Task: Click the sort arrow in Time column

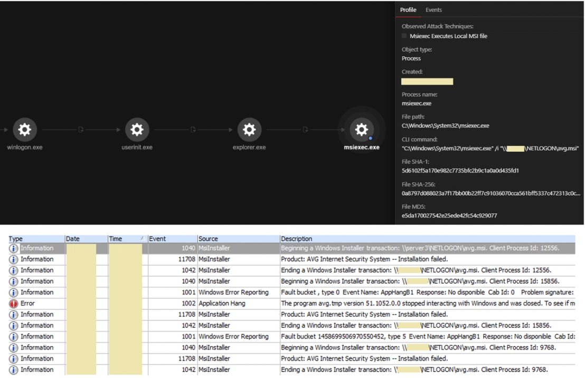Action: pos(143,238)
